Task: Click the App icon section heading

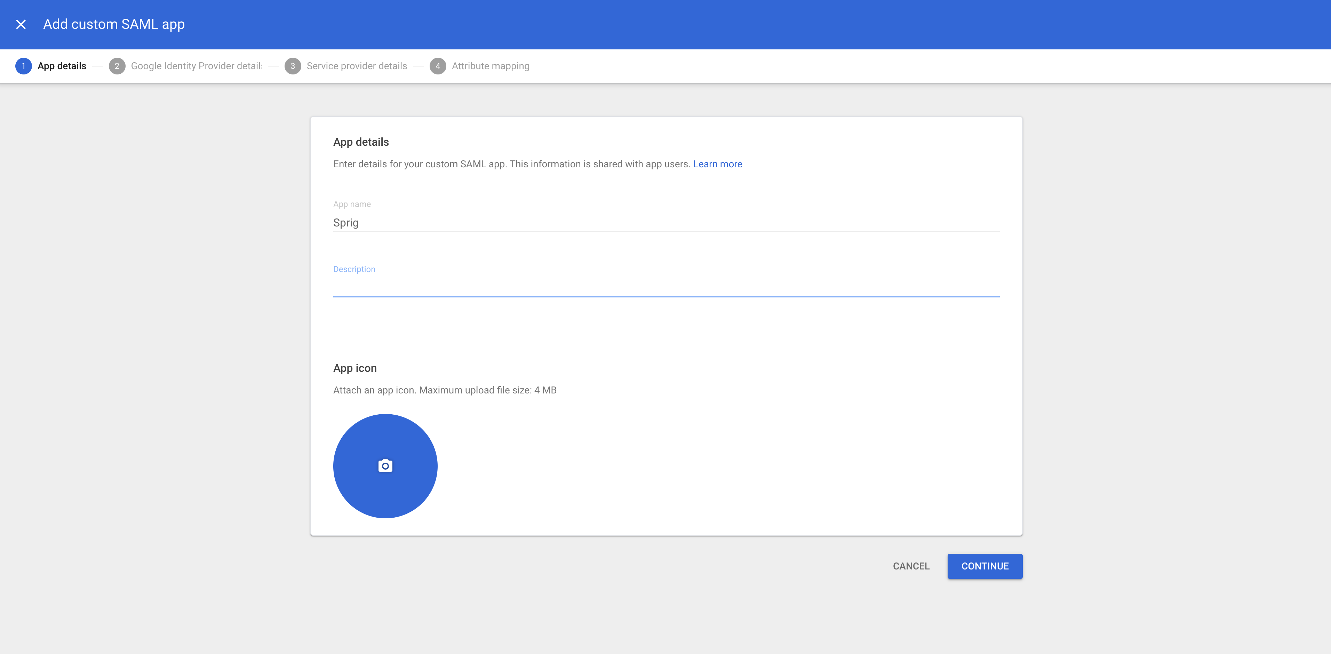Action: pyautogui.click(x=354, y=368)
